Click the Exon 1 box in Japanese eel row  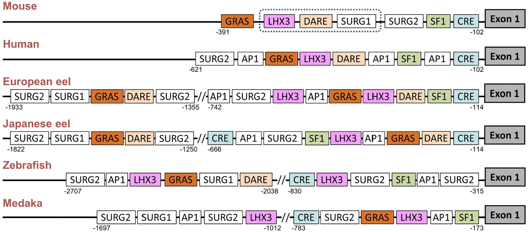point(505,135)
